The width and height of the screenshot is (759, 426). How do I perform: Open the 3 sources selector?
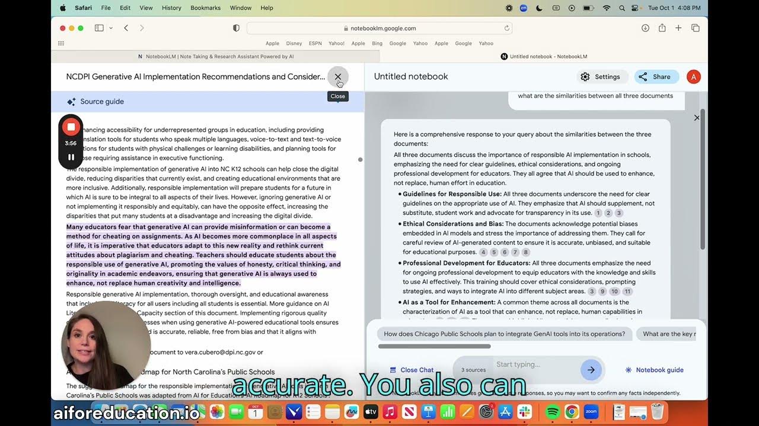click(x=474, y=370)
